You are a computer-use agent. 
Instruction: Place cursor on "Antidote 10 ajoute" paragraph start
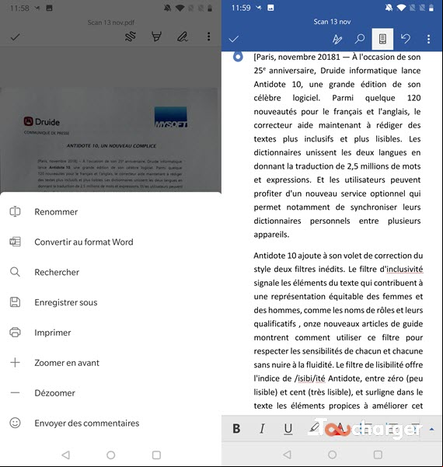click(x=254, y=256)
